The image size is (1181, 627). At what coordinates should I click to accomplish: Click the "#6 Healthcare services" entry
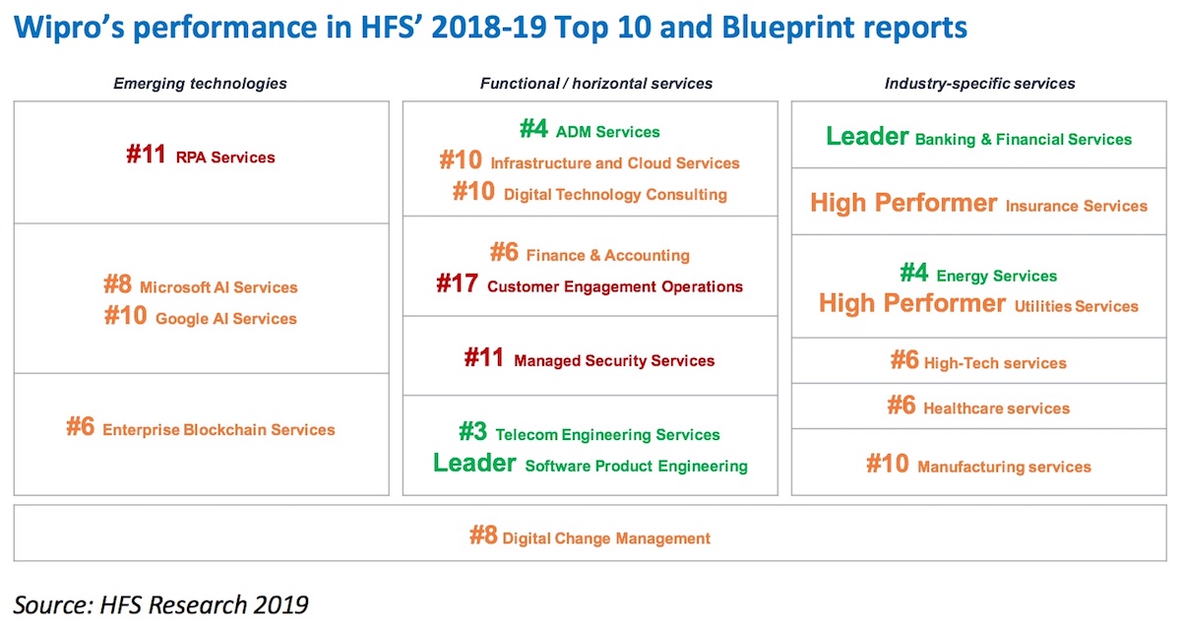tap(978, 407)
